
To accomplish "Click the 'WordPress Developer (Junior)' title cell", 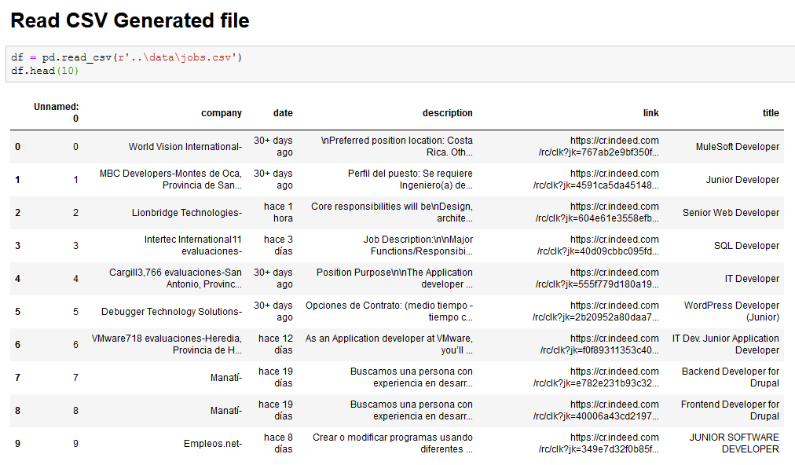I will (x=731, y=311).
